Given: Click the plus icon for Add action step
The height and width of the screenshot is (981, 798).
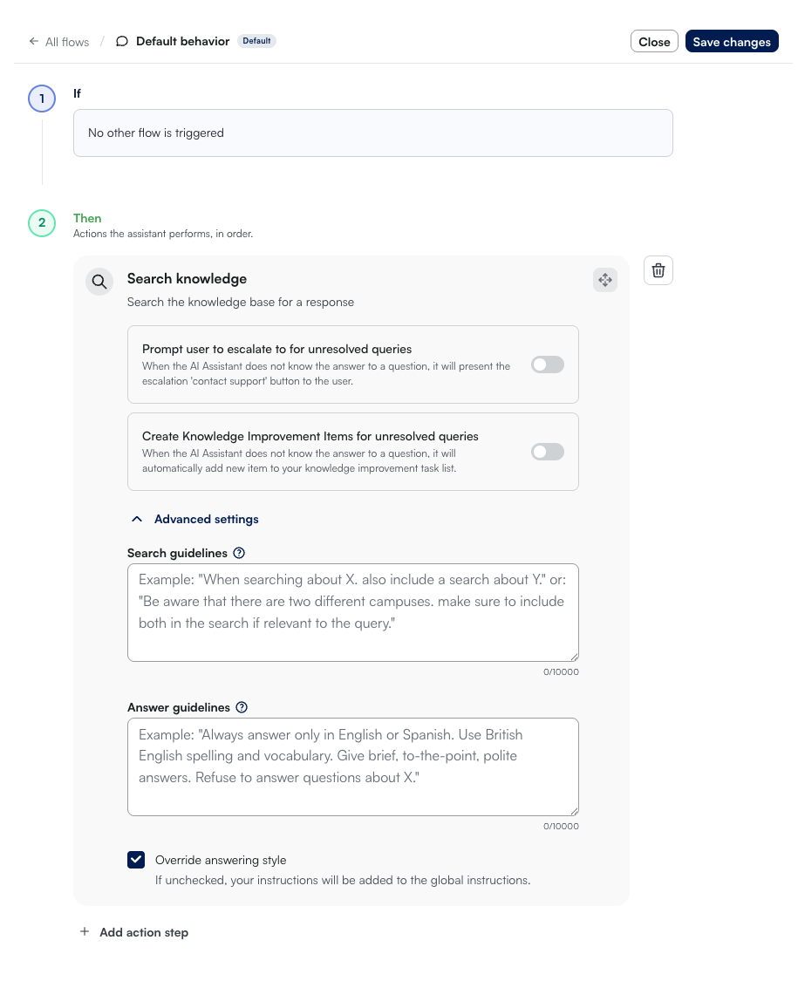Looking at the screenshot, I should [x=85, y=931].
